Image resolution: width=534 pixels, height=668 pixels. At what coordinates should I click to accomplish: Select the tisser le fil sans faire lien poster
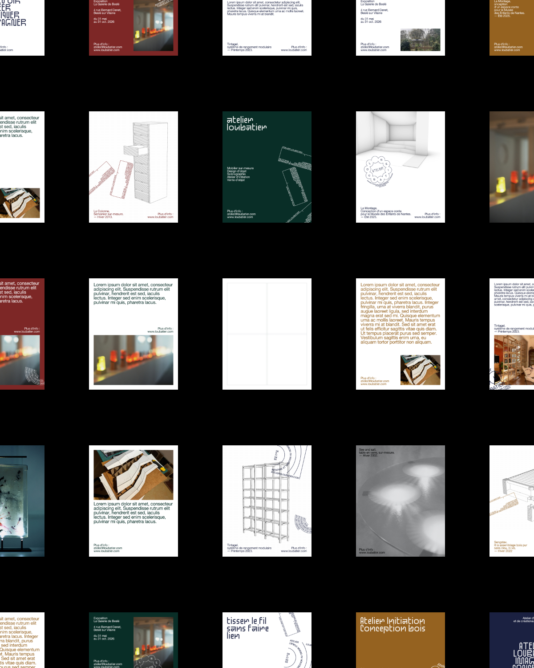[x=267, y=640]
